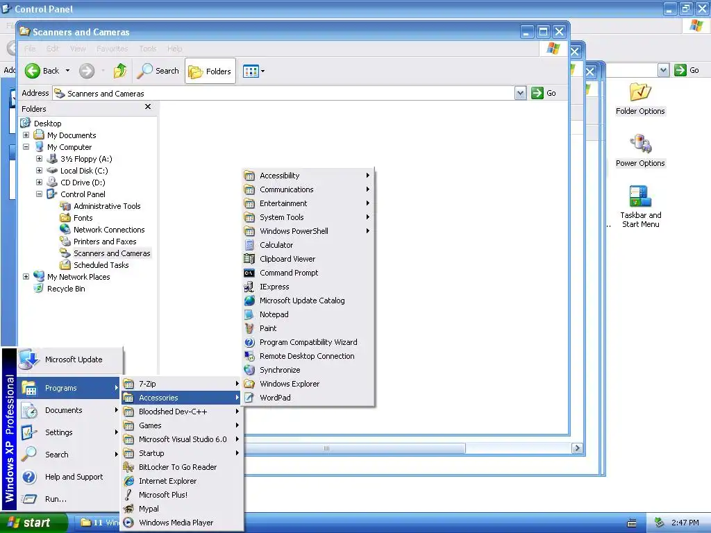Select Administrative Tools in folder tree

(100, 205)
